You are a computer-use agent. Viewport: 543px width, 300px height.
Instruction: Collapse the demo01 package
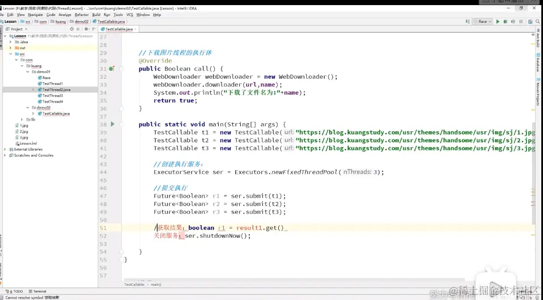click(28, 71)
